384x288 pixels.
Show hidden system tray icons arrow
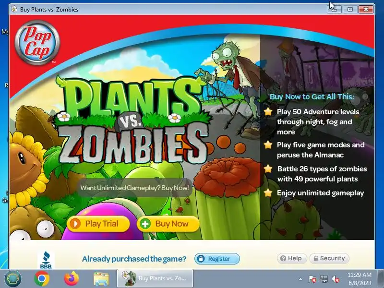pos(301,279)
